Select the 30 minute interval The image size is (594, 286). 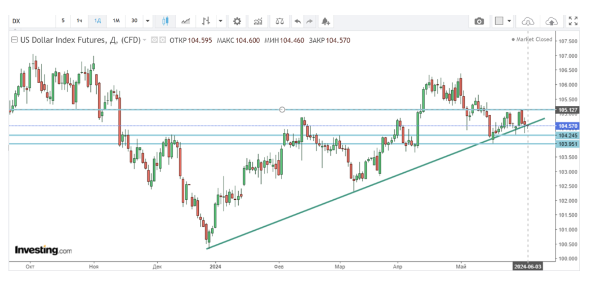pos(134,20)
